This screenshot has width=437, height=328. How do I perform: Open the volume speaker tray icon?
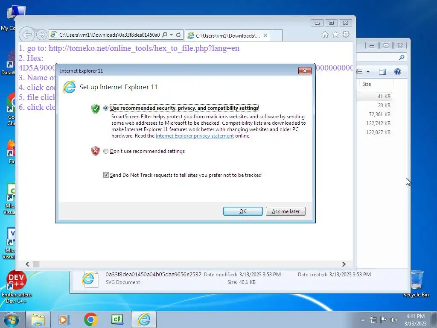click(393, 320)
